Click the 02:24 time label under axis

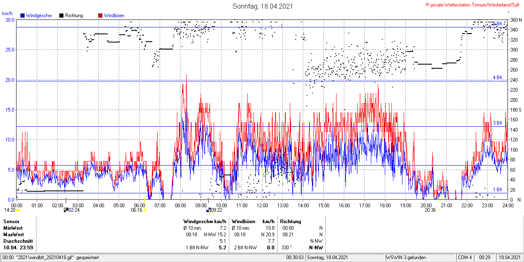74,210
